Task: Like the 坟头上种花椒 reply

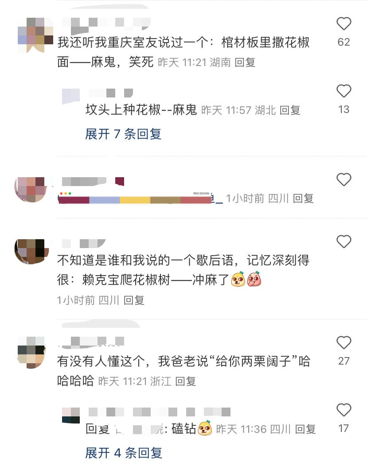Action: pyautogui.click(x=344, y=91)
